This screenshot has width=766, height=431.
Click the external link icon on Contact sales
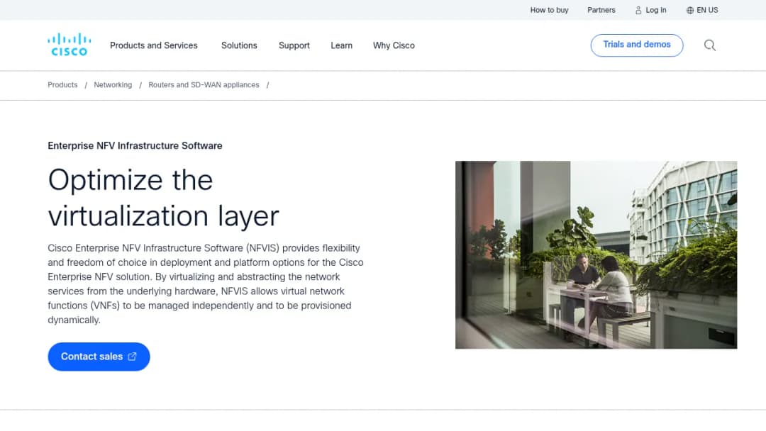pos(132,357)
